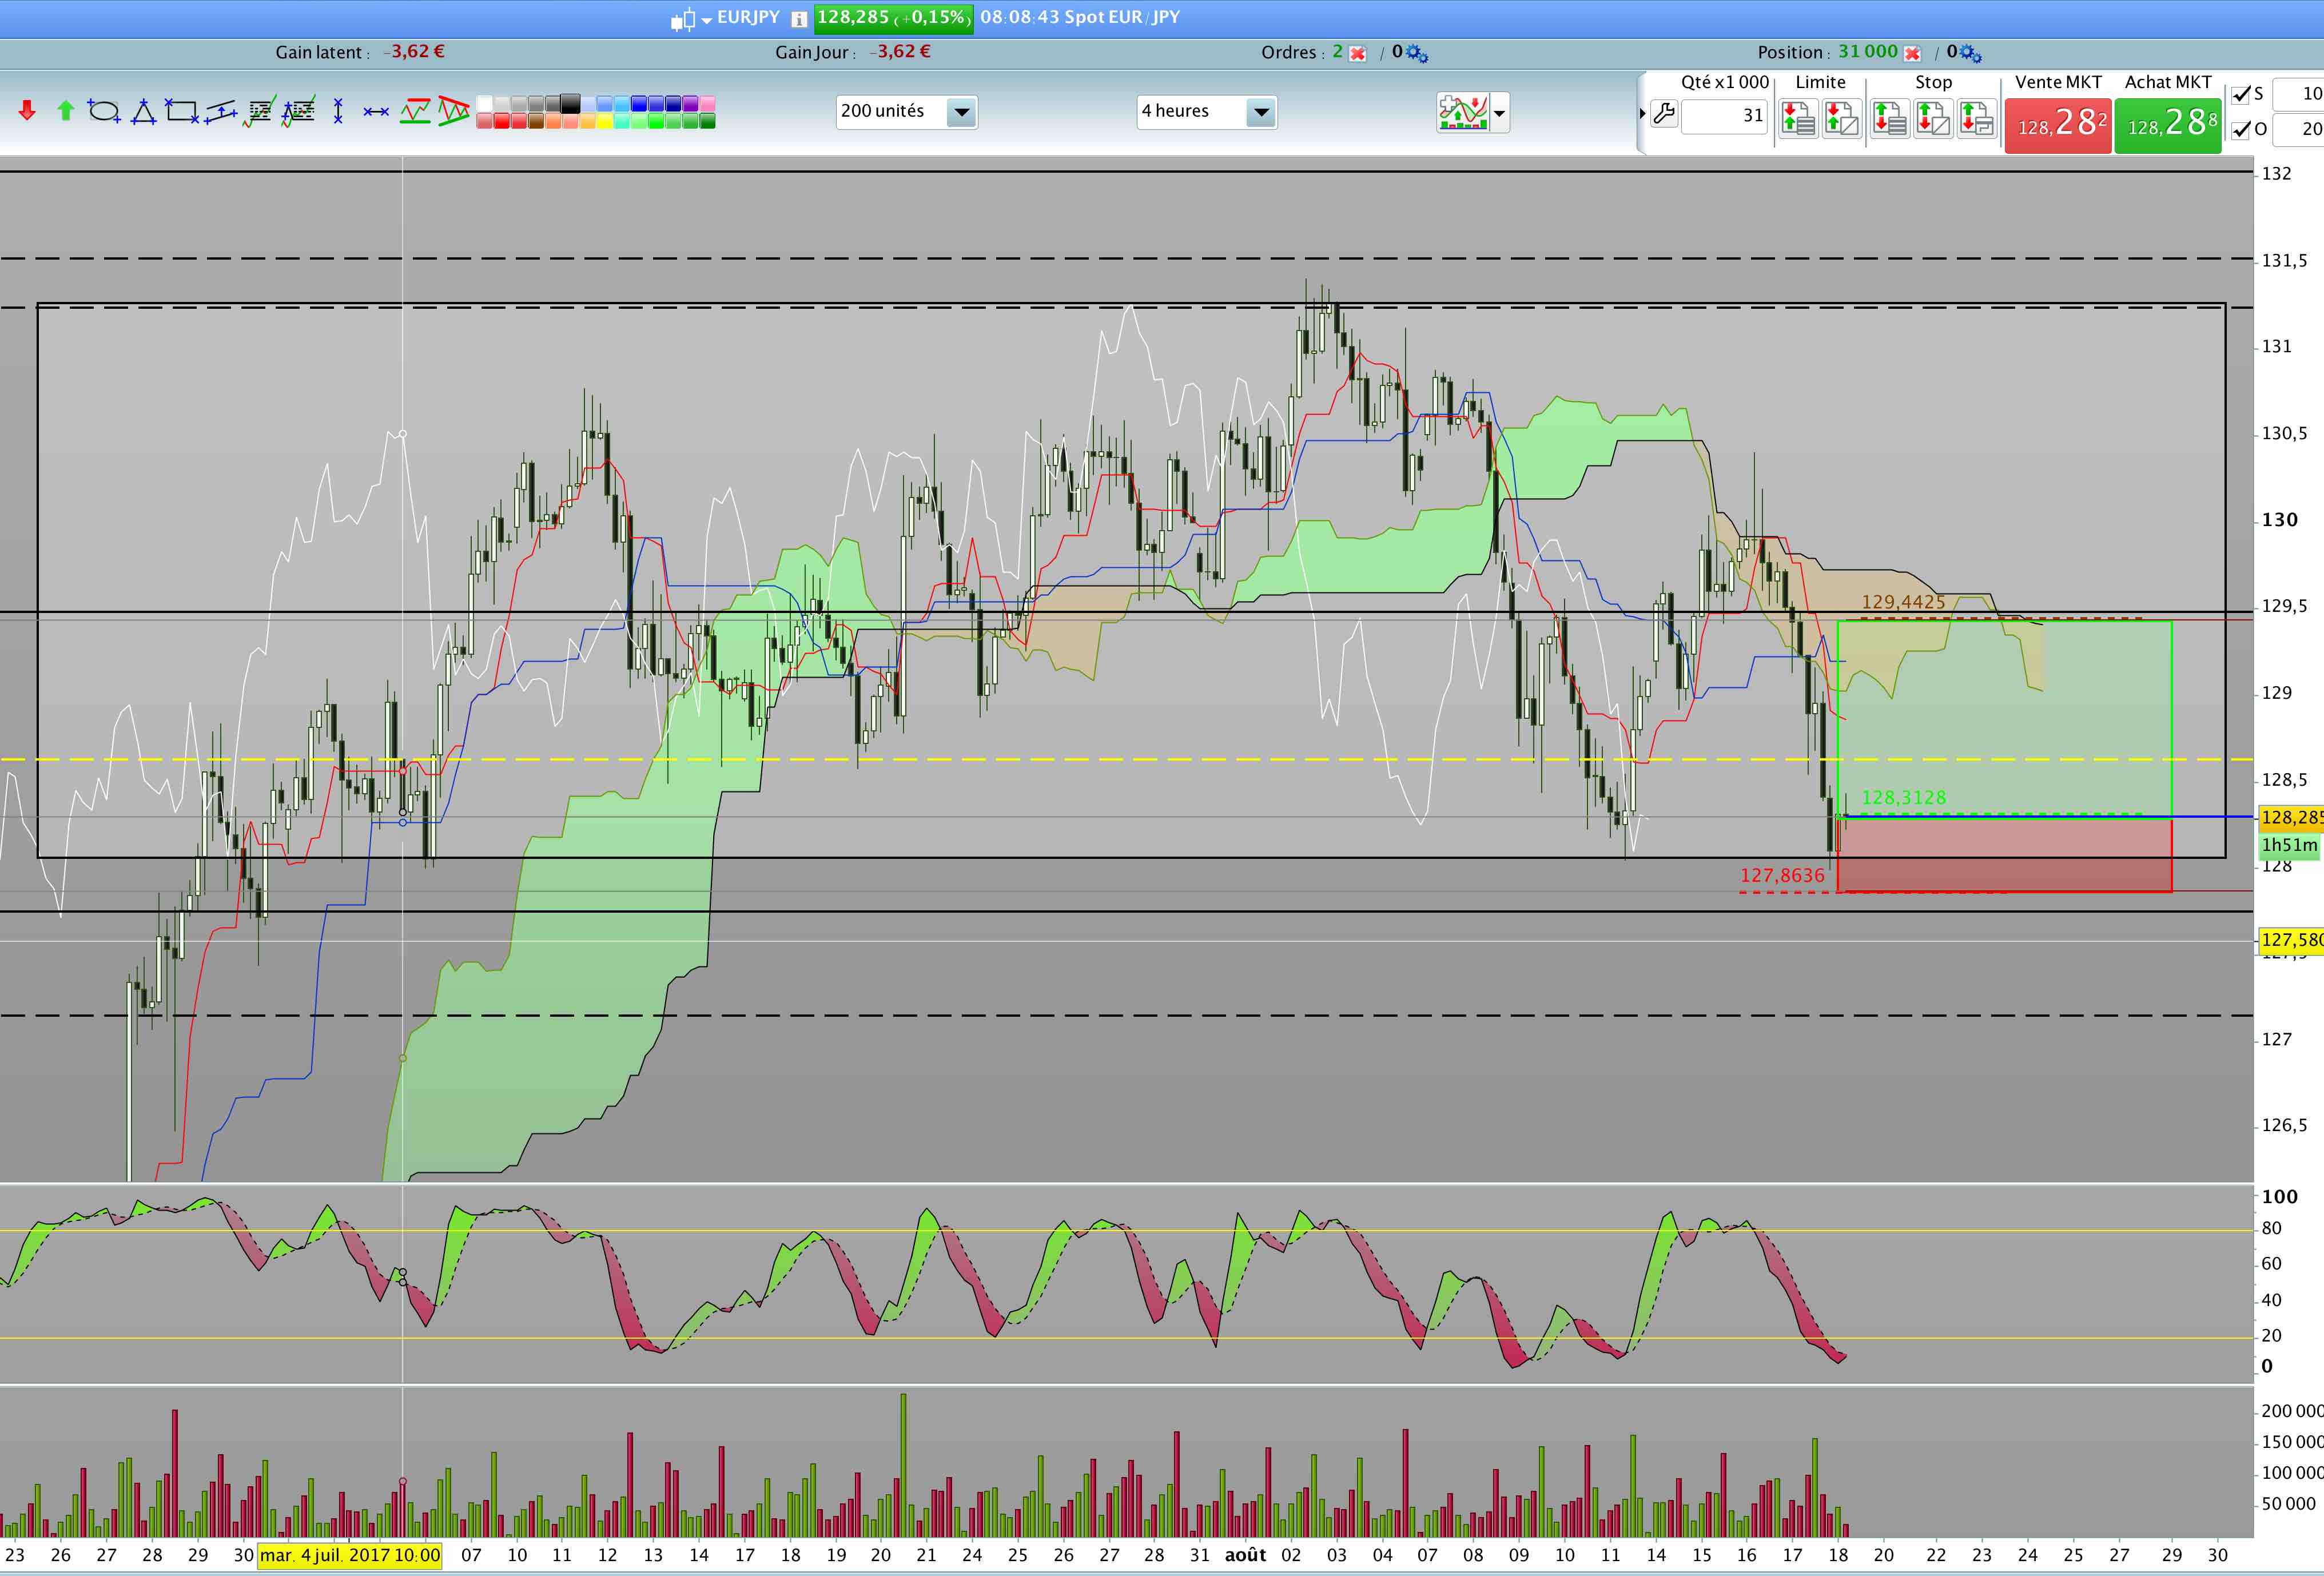Close the 31 000 position
Screen dimensions: 2324x1576
1912,54
